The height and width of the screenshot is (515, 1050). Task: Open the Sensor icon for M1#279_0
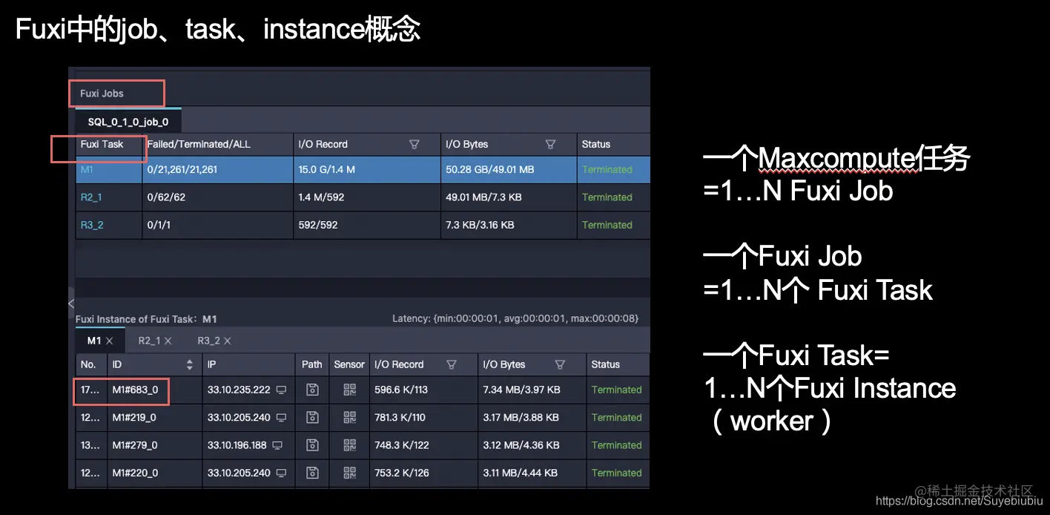click(x=349, y=445)
